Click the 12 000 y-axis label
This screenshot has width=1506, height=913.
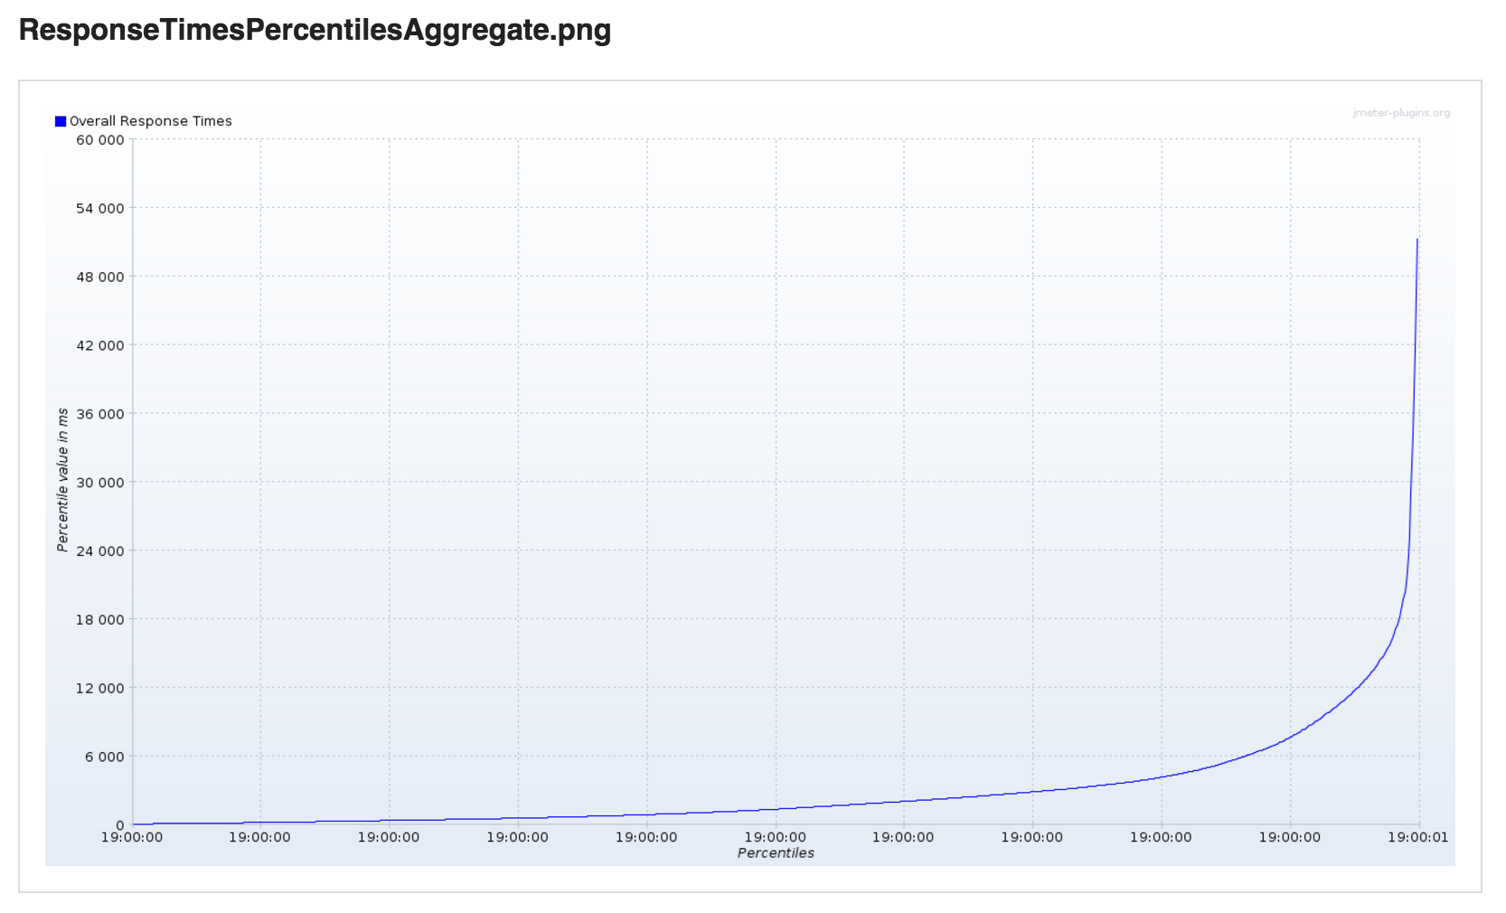coord(100,688)
